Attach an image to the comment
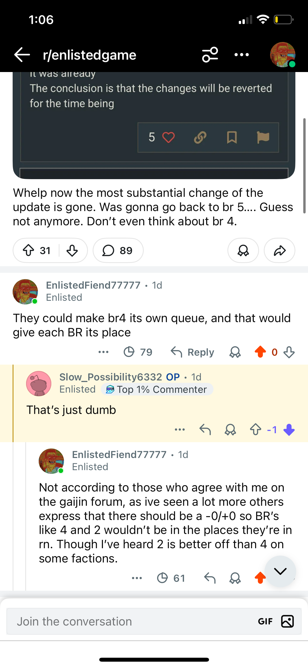 (x=287, y=621)
